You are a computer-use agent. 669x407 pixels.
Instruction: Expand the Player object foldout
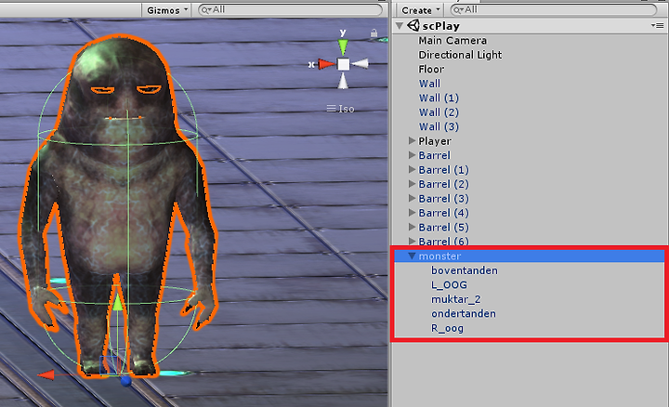click(x=412, y=140)
